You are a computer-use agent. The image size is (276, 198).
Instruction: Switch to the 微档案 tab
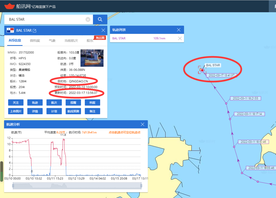click(35, 40)
